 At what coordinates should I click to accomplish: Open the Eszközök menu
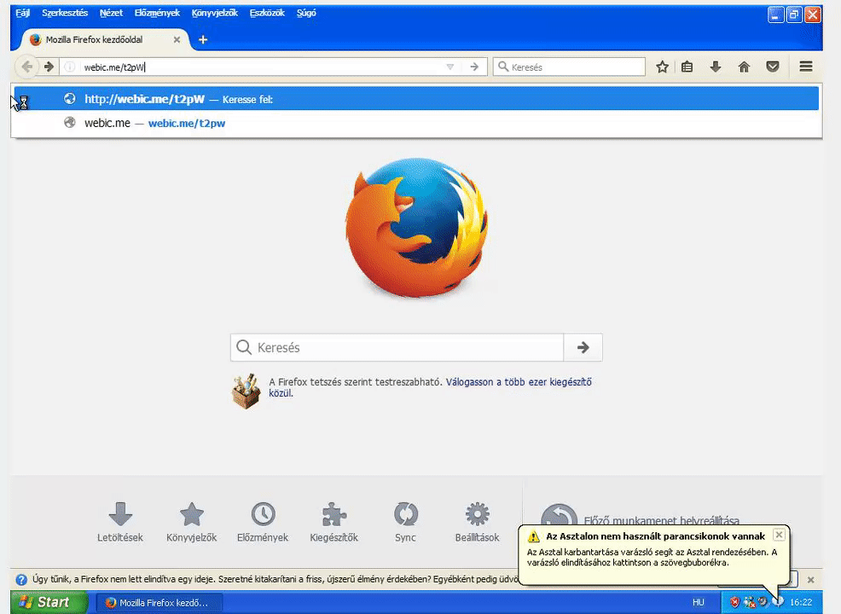click(267, 13)
